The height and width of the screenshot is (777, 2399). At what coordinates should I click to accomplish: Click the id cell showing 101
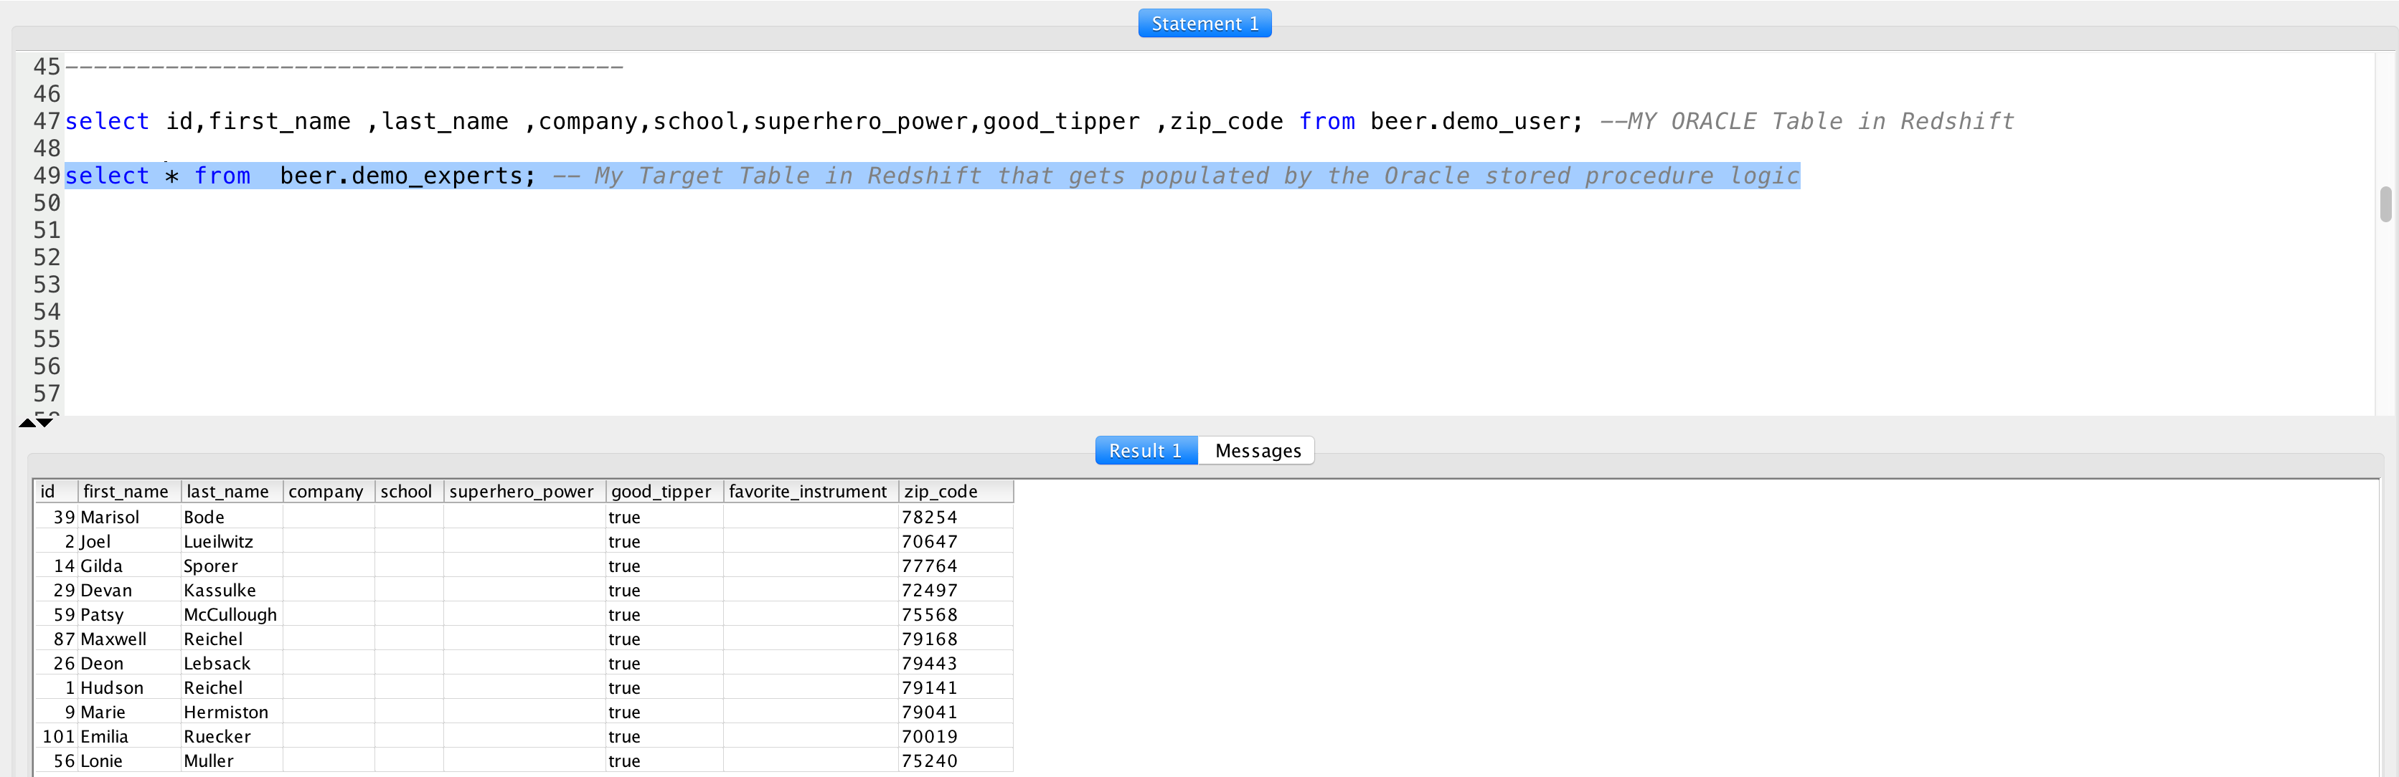(x=57, y=736)
